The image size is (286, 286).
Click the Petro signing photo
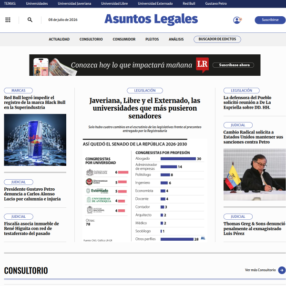tap(255, 174)
